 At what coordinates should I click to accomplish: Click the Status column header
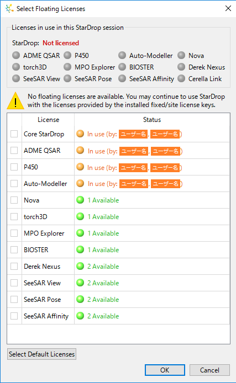[152, 120]
